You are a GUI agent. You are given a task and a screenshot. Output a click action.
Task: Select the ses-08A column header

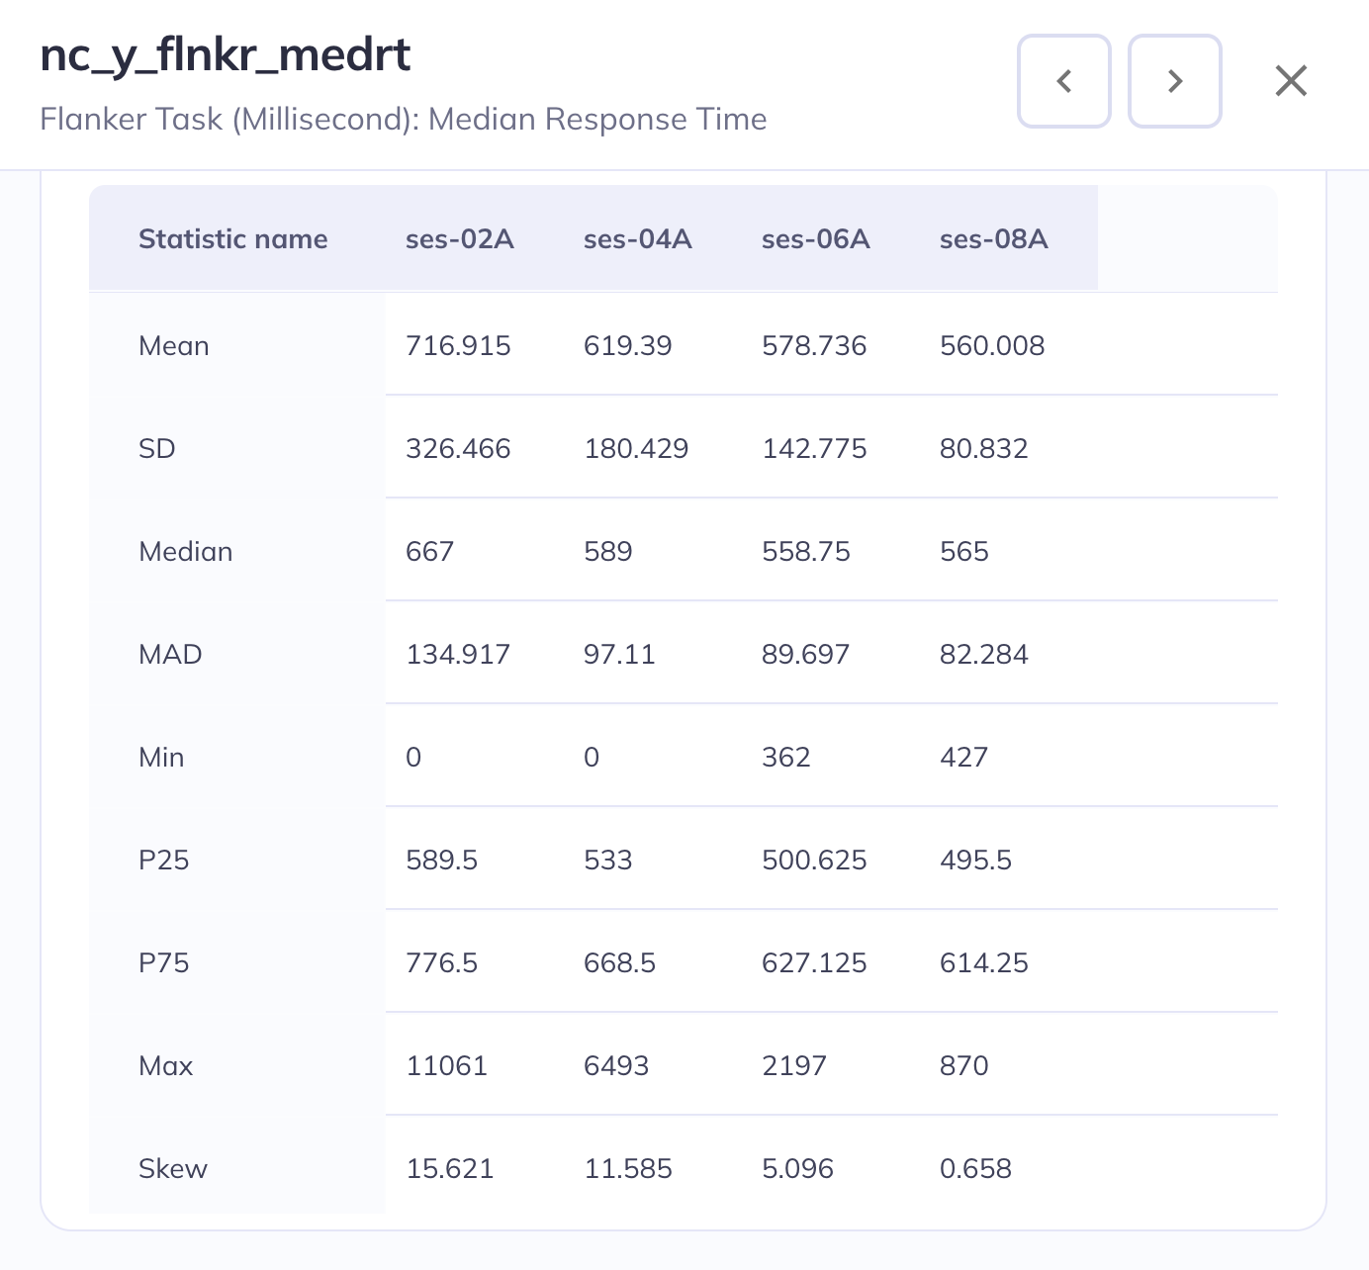[x=994, y=238]
